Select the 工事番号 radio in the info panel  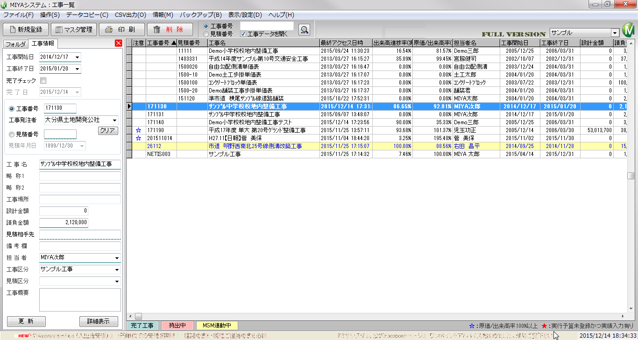point(12,109)
